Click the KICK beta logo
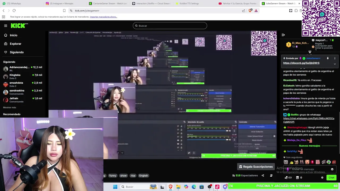This screenshot has height=191, width=340. point(19,26)
